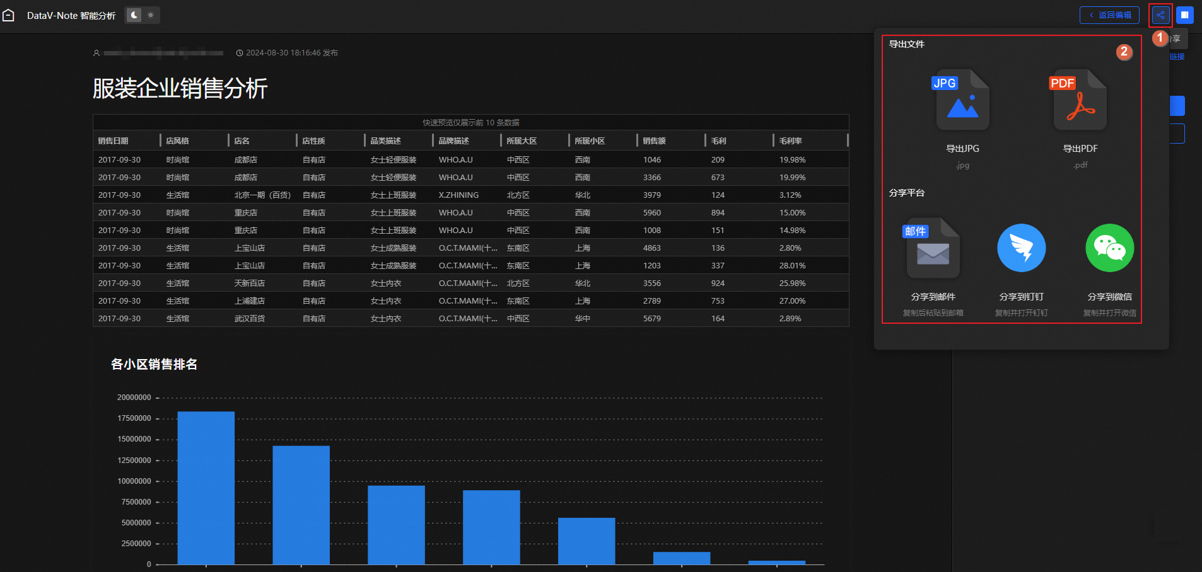
Task: Select the 北京一期 (百货) store cell
Action: click(x=262, y=195)
